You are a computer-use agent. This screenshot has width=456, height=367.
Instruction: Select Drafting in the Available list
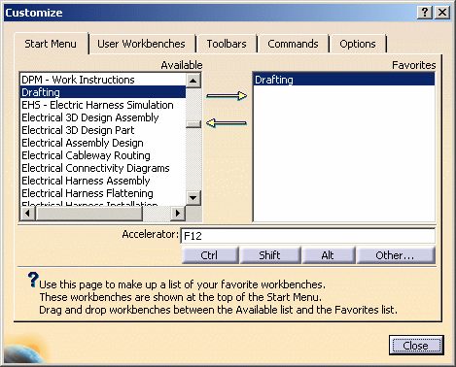(103, 92)
